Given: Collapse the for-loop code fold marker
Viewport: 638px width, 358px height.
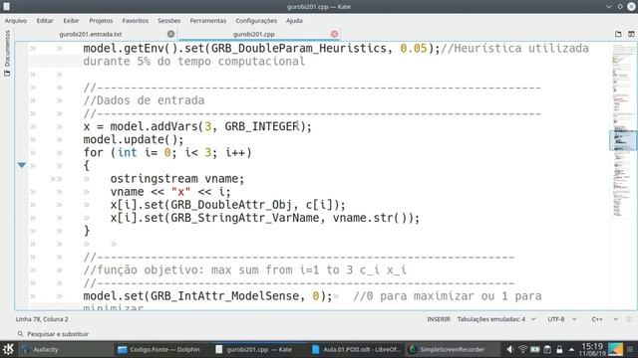Looking at the screenshot, I should click(22, 165).
